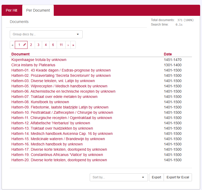Open Kopenhaagse trotula by unknown

pyautogui.click(x=39, y=60)
